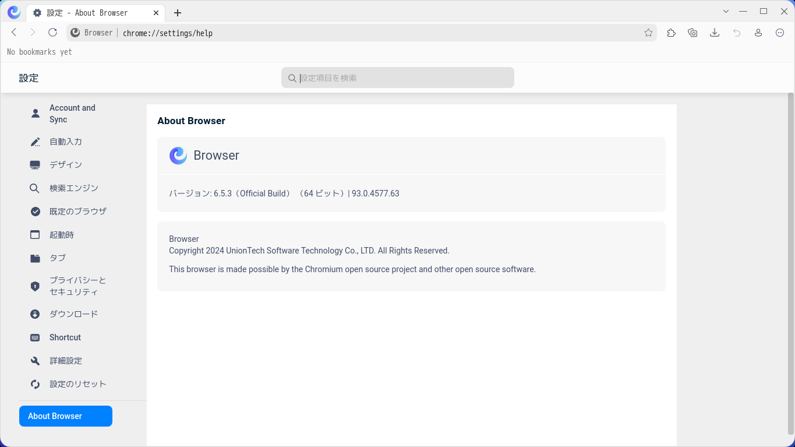Viewport: 795px width, 447px height.
Task: Click the 詳細設定 wrench icon
Action: [x=36, y=361]
